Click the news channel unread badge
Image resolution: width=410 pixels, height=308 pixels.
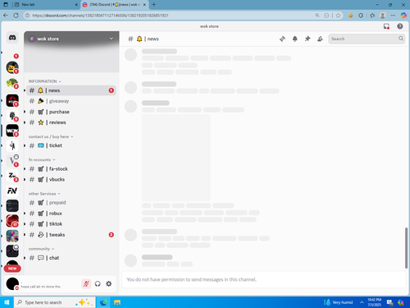coord(112,90)
